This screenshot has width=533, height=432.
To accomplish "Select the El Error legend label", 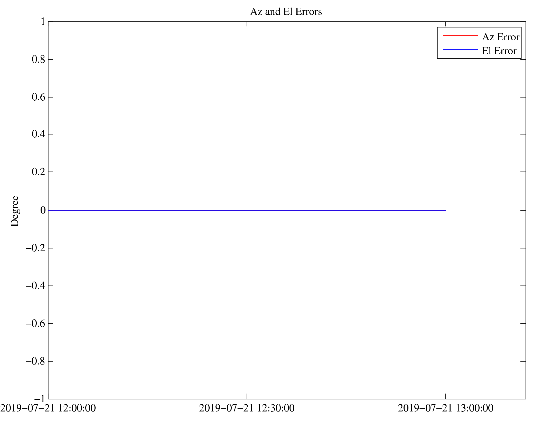I will 499,51.
